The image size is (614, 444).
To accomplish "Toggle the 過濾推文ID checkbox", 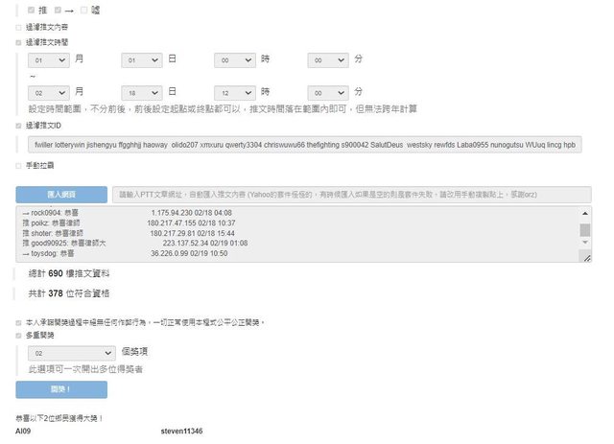I will (x=18, y=126).
